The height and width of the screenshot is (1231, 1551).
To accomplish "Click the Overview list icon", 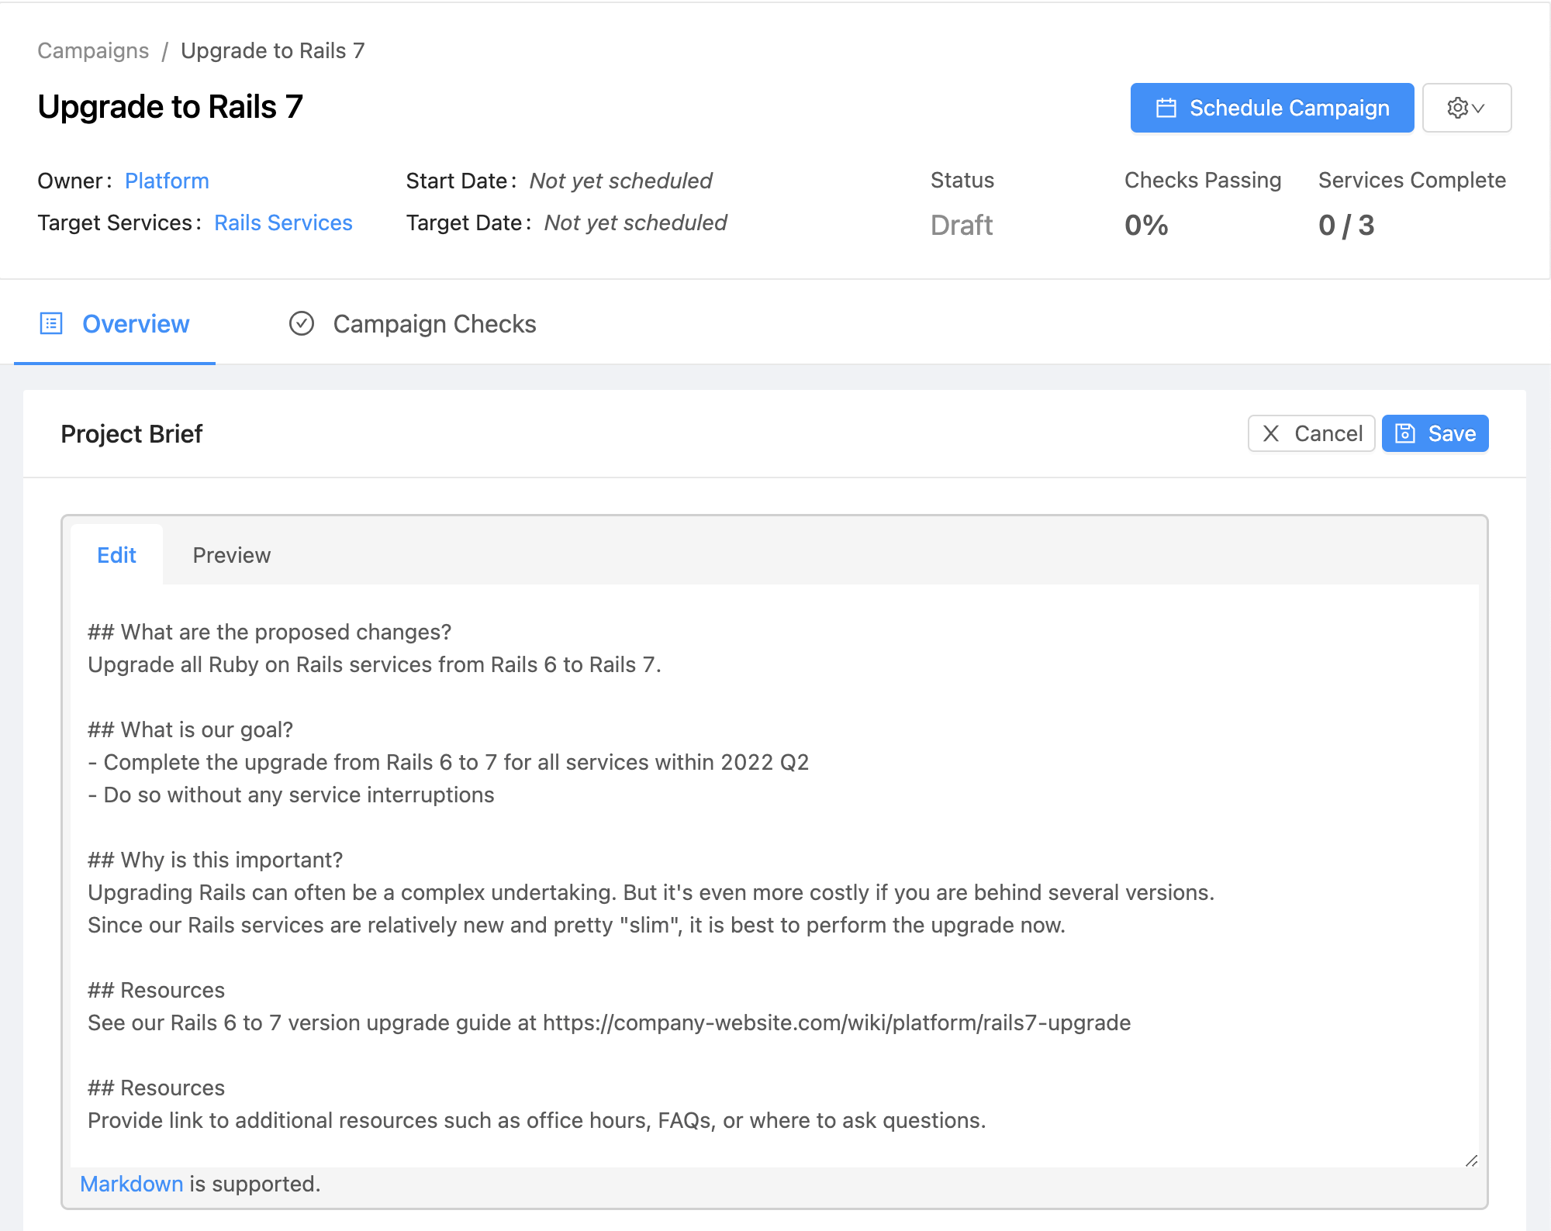I will (51, 323).
